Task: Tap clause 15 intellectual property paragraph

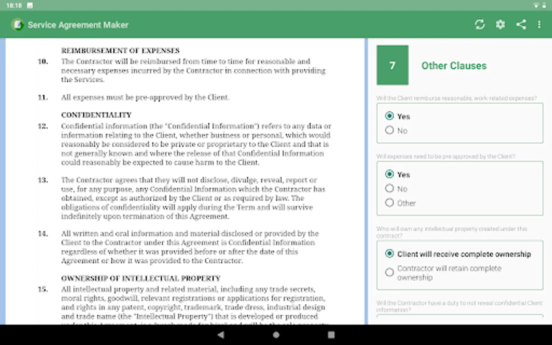Action: [193, 305]
